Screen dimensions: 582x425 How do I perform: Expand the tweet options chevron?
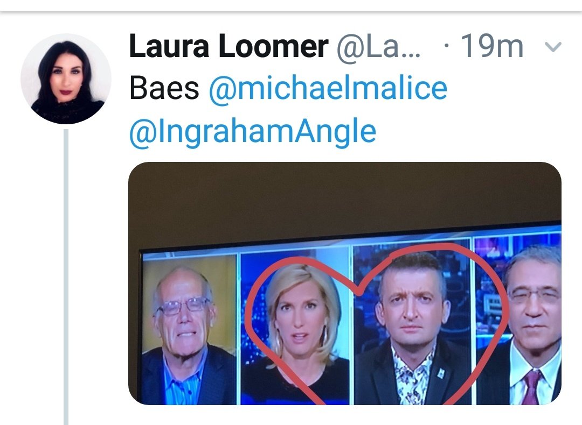553,47
